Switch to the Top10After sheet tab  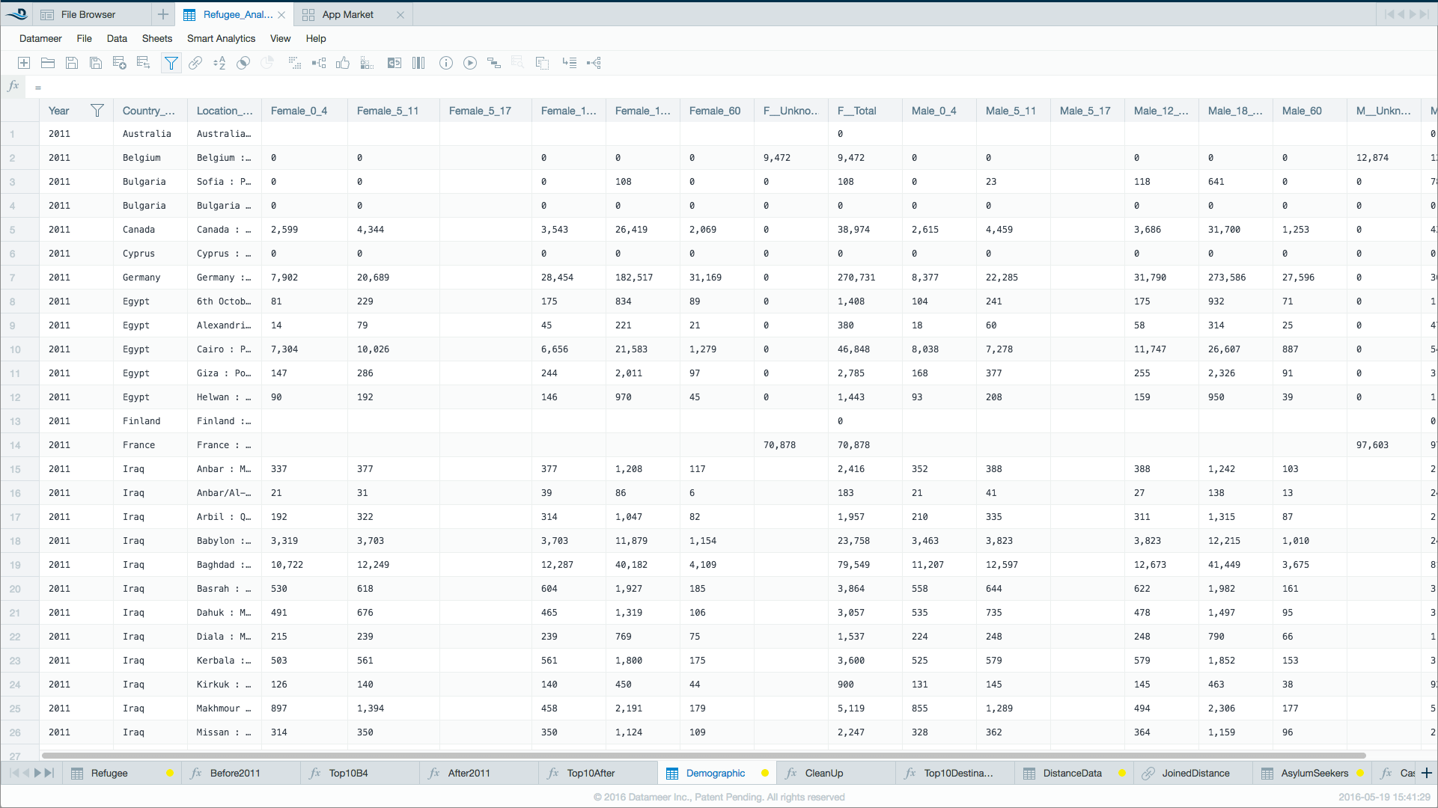point(591,773)
